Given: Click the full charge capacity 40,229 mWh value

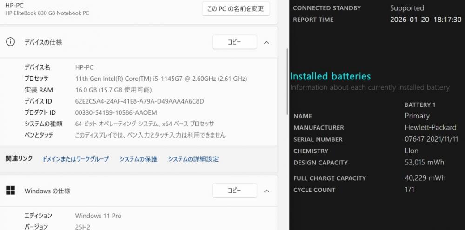Looking at the screenshot, I should [425, 178].
